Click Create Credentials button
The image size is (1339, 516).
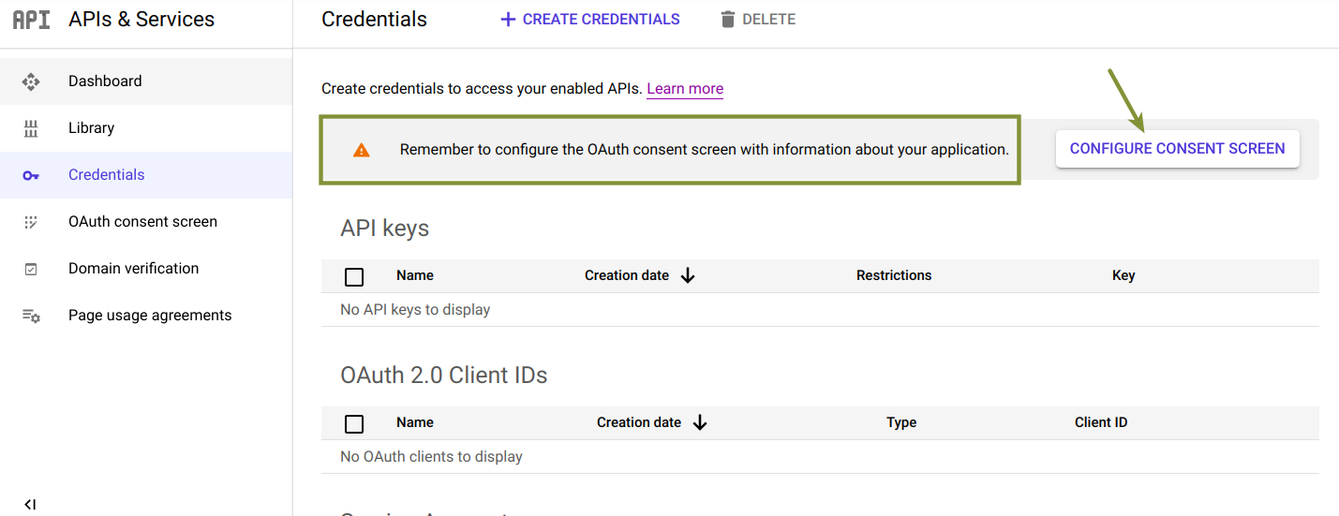click(590, 20)
